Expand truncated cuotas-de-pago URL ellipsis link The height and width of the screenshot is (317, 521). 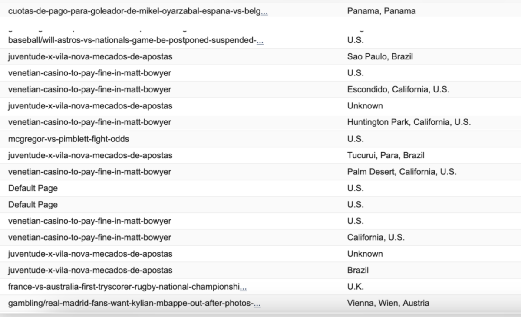coord(264,11)
